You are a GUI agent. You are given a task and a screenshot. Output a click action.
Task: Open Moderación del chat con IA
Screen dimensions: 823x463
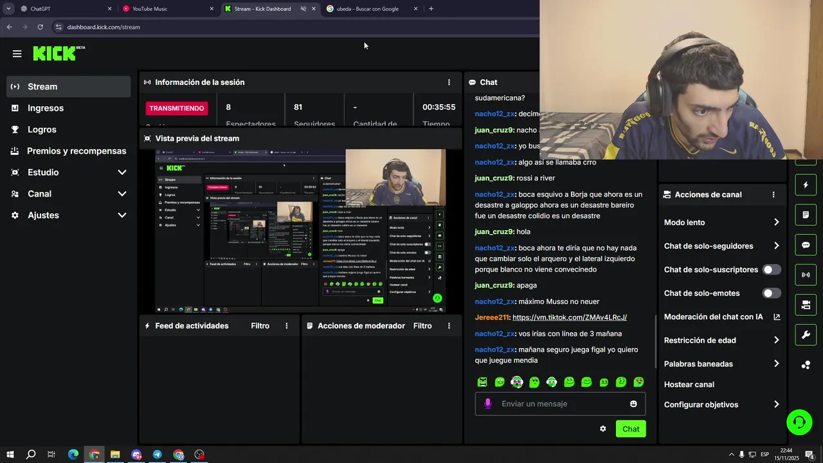click(722, 317)
